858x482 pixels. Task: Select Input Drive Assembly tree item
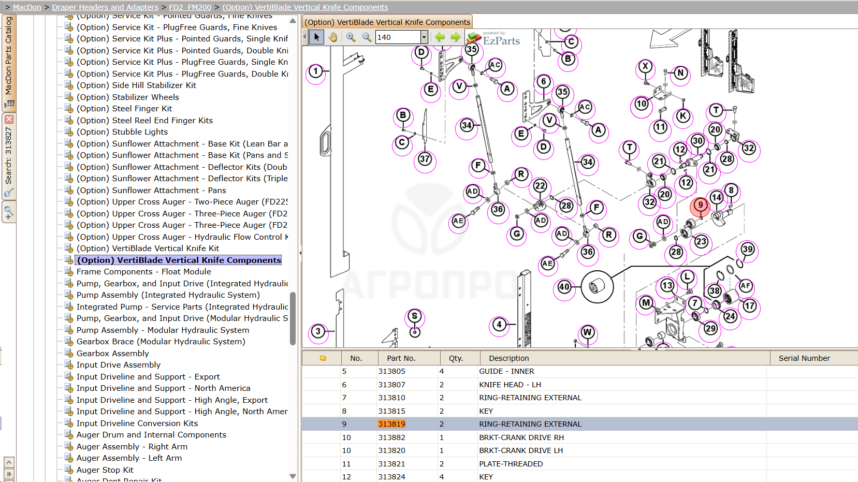(119, 365)
